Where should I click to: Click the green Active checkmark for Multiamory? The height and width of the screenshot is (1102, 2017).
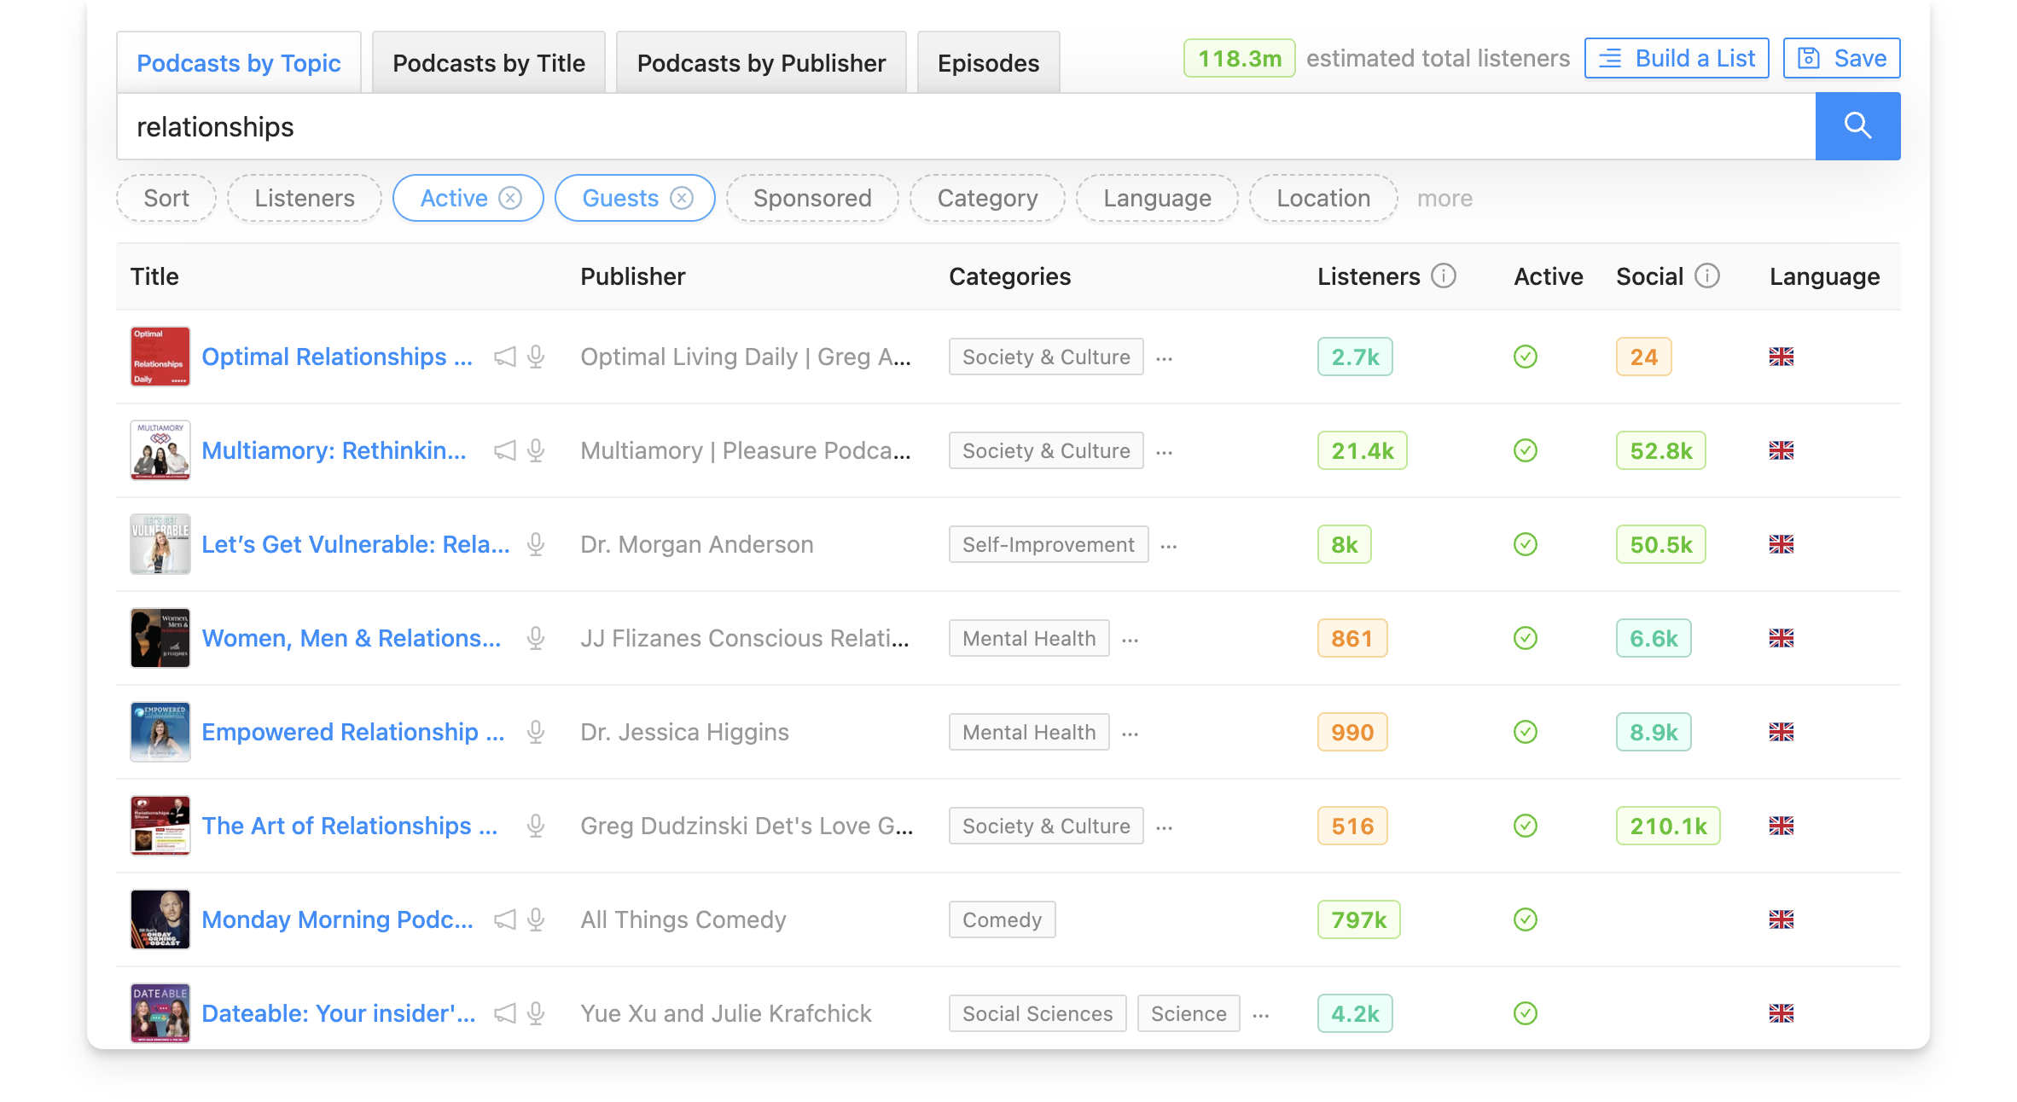[1525, 450]
